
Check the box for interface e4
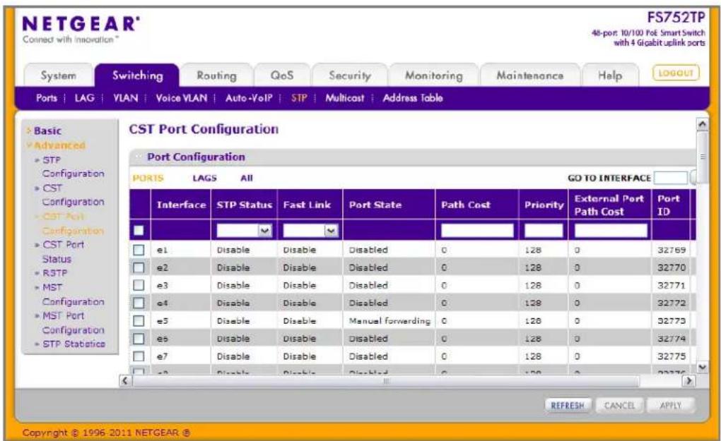pos(139,303)
